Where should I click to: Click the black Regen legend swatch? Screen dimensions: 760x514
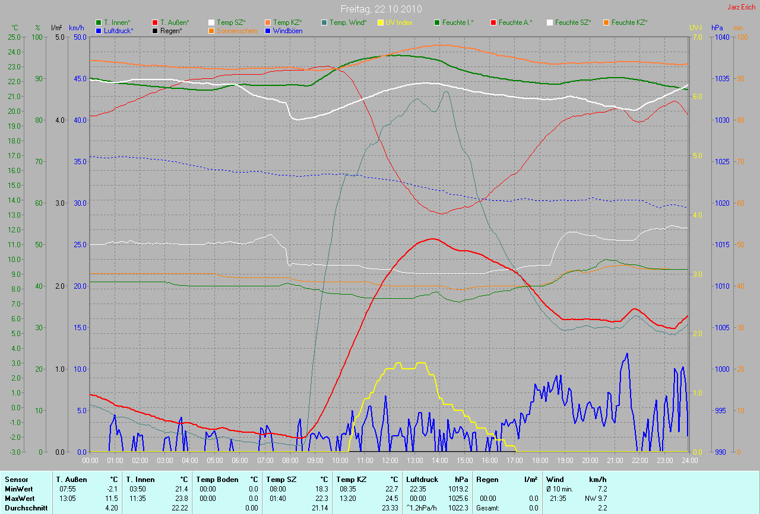pyautogui.click(x=156, y=31)
